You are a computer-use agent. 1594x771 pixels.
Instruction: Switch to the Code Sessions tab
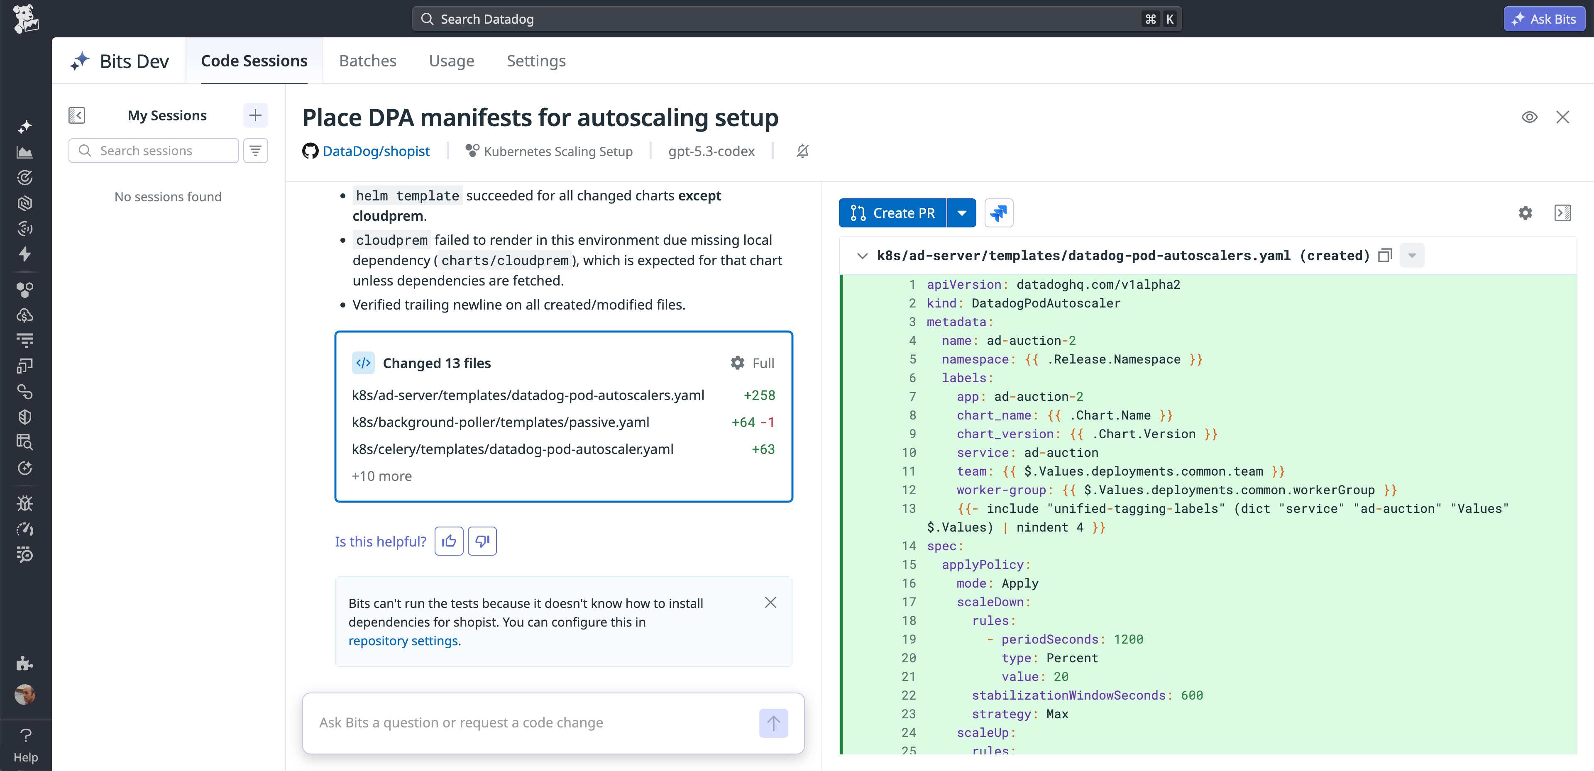[x=254, y=61]
